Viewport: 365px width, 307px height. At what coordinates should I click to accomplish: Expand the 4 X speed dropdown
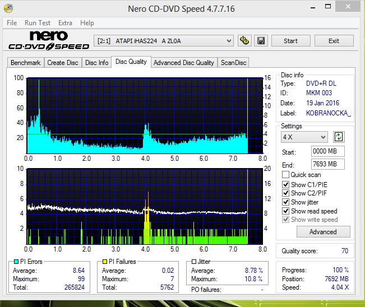coord(304,137)
